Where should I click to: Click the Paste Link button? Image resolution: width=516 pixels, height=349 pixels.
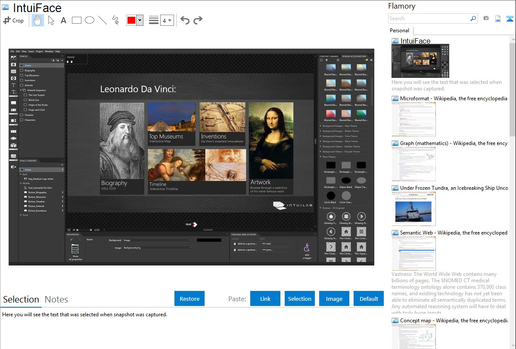(x=265, y=299)
